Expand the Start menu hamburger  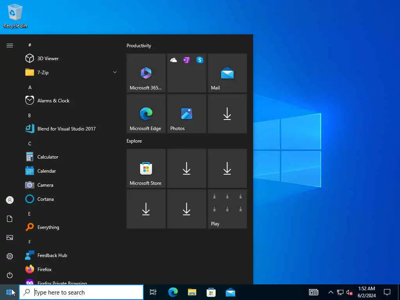click(x=10, y=45)
